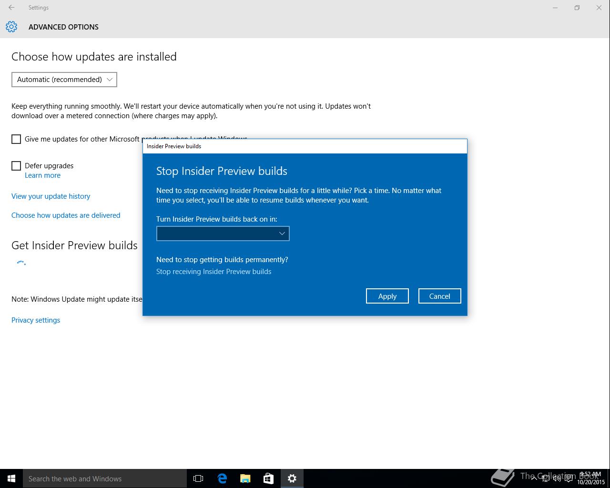Open the Action Center notifications icon
This screenshot has height=488, width=610.
click(569, 478)
